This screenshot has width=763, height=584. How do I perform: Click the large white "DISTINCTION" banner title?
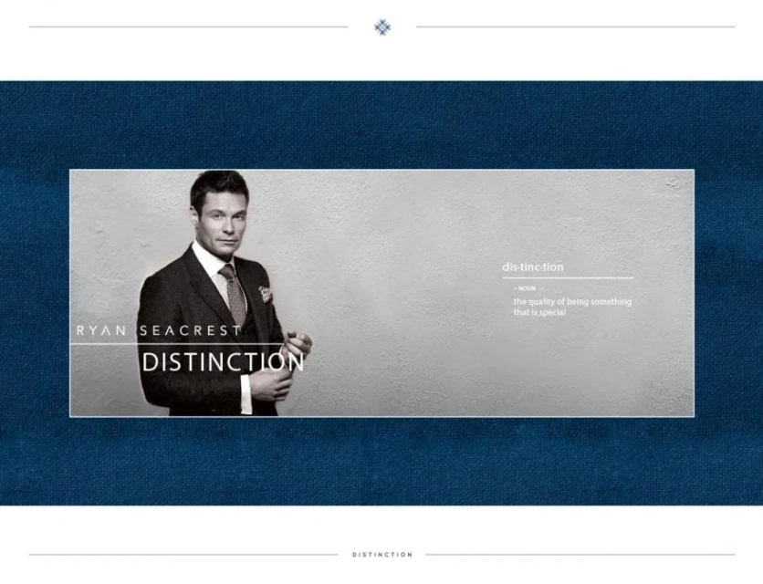223,362
